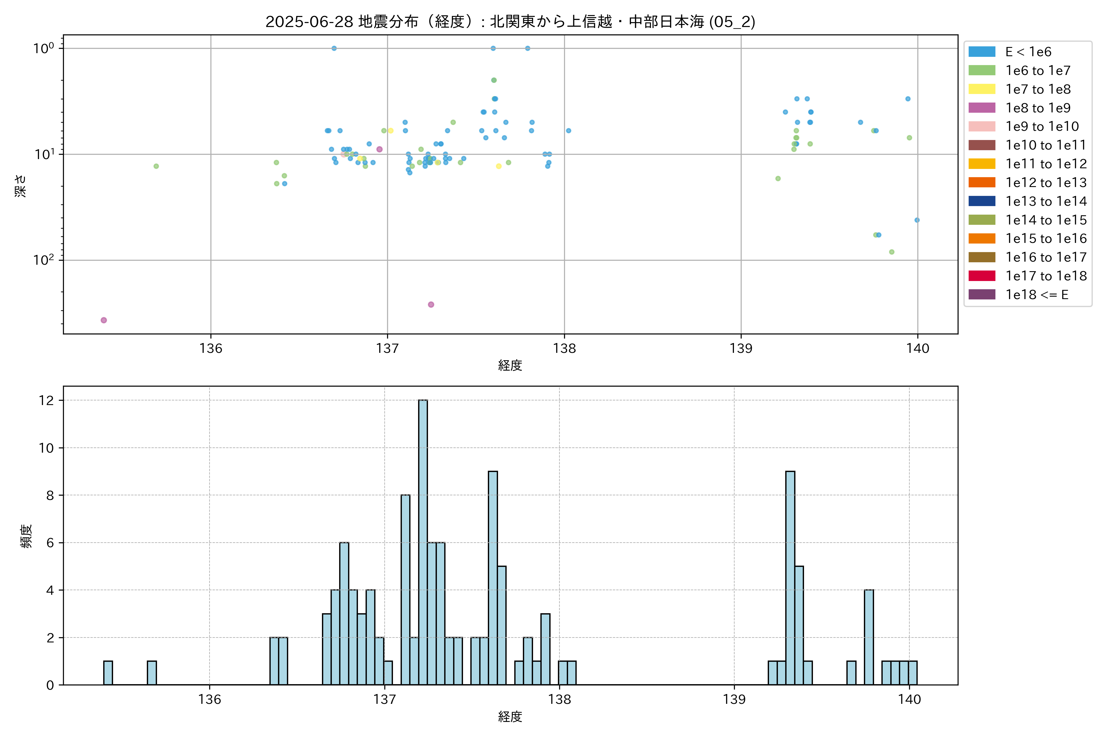The image size is (1106, 737).
Task: Click the yellow '1e7 to 1e8' legend swatch
Action: 982,89
